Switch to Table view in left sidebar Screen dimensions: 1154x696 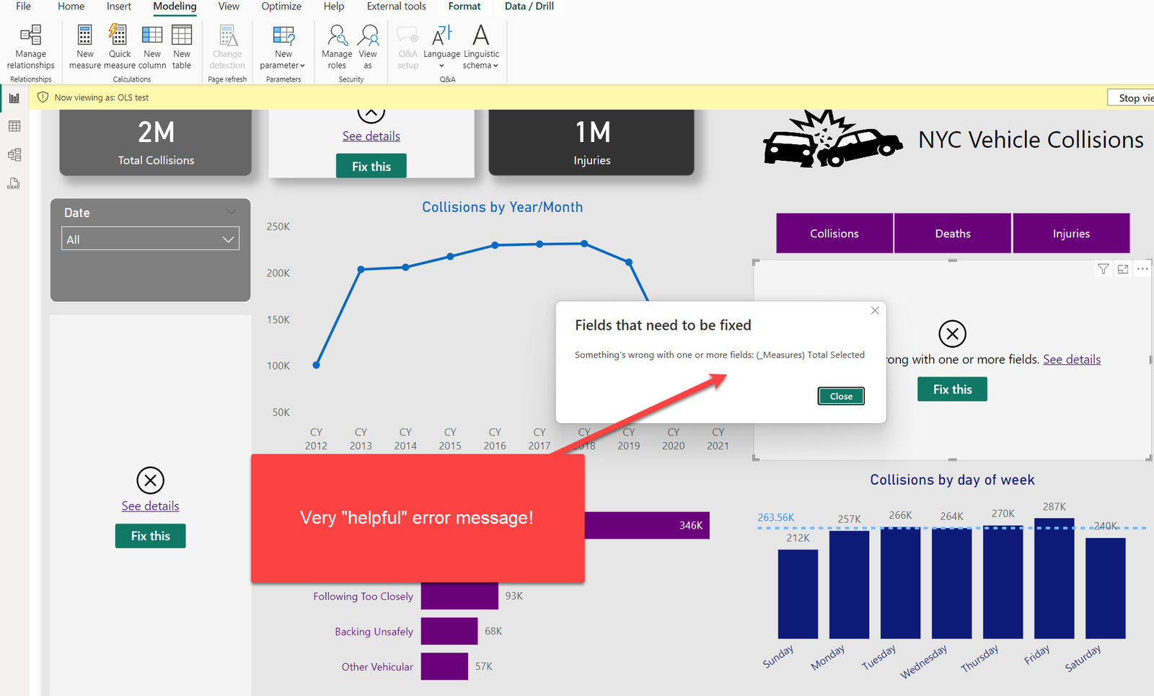(x=14, y=126)
